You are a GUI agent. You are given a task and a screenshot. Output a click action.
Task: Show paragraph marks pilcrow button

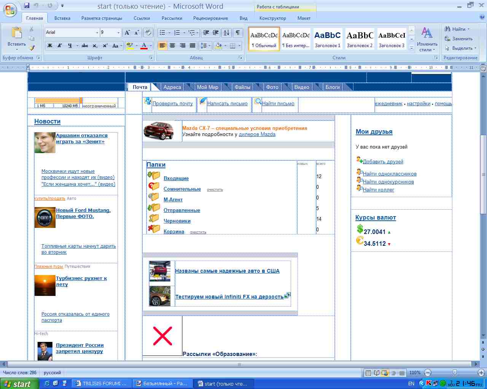tap(238, 33)
